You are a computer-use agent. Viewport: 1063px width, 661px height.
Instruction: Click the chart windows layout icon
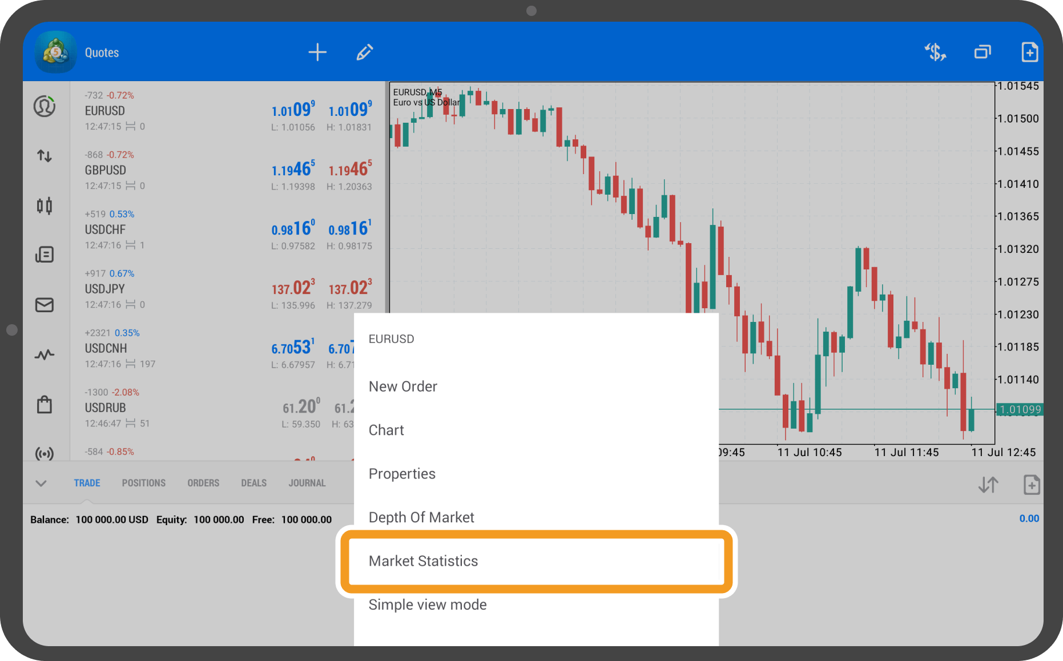click(x=983, y=53)
